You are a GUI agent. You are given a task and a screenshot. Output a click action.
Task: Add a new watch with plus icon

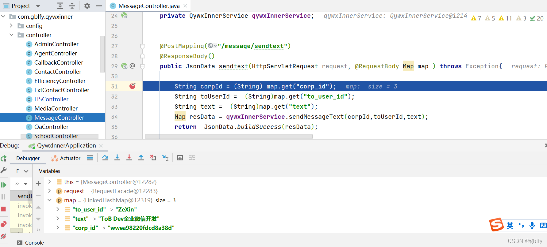[38, 183]
